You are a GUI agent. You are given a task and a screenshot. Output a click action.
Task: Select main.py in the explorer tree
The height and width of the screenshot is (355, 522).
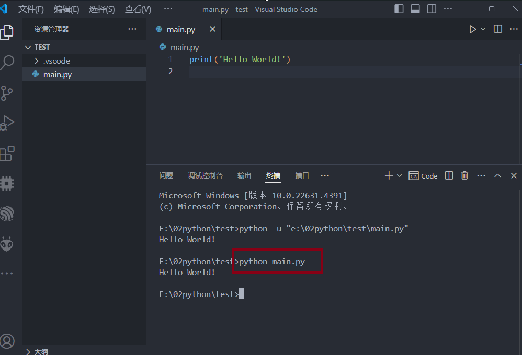tap(58, 75)
